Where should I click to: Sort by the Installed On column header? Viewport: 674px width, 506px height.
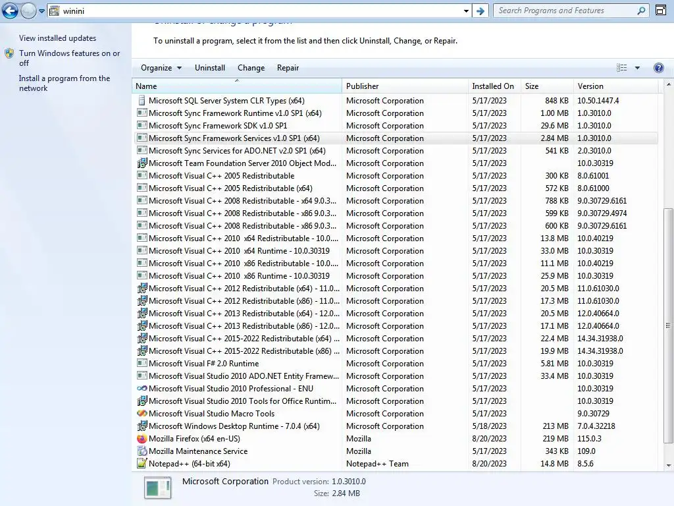tap(494, 86)
